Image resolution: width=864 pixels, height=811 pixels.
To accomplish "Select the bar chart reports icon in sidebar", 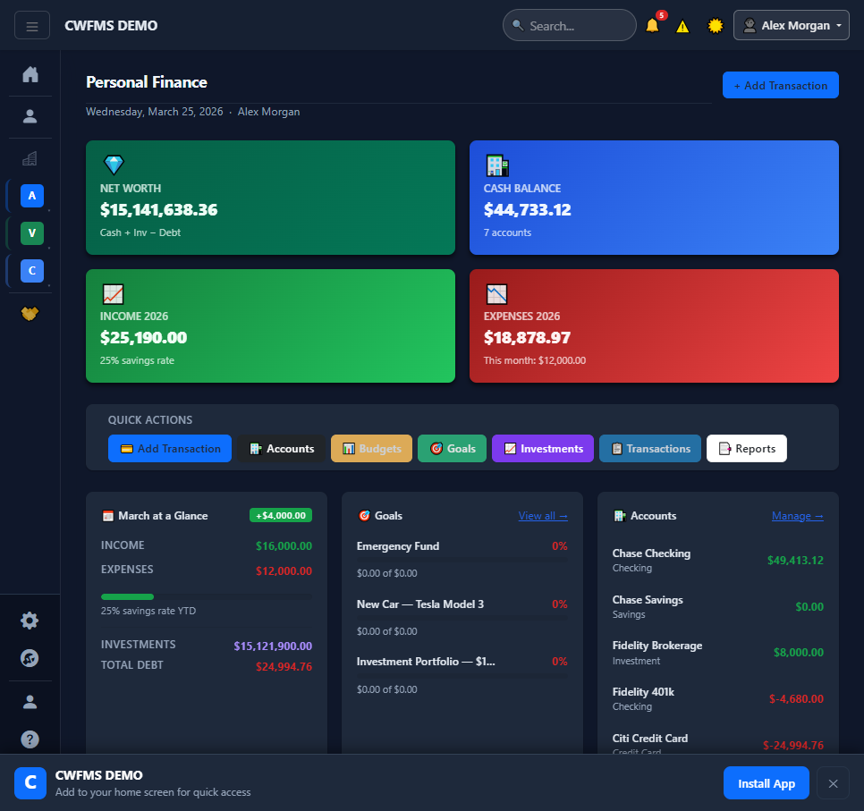I will (30, 158).
